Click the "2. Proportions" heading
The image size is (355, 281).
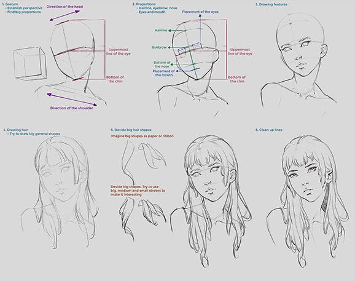(144, 4)
